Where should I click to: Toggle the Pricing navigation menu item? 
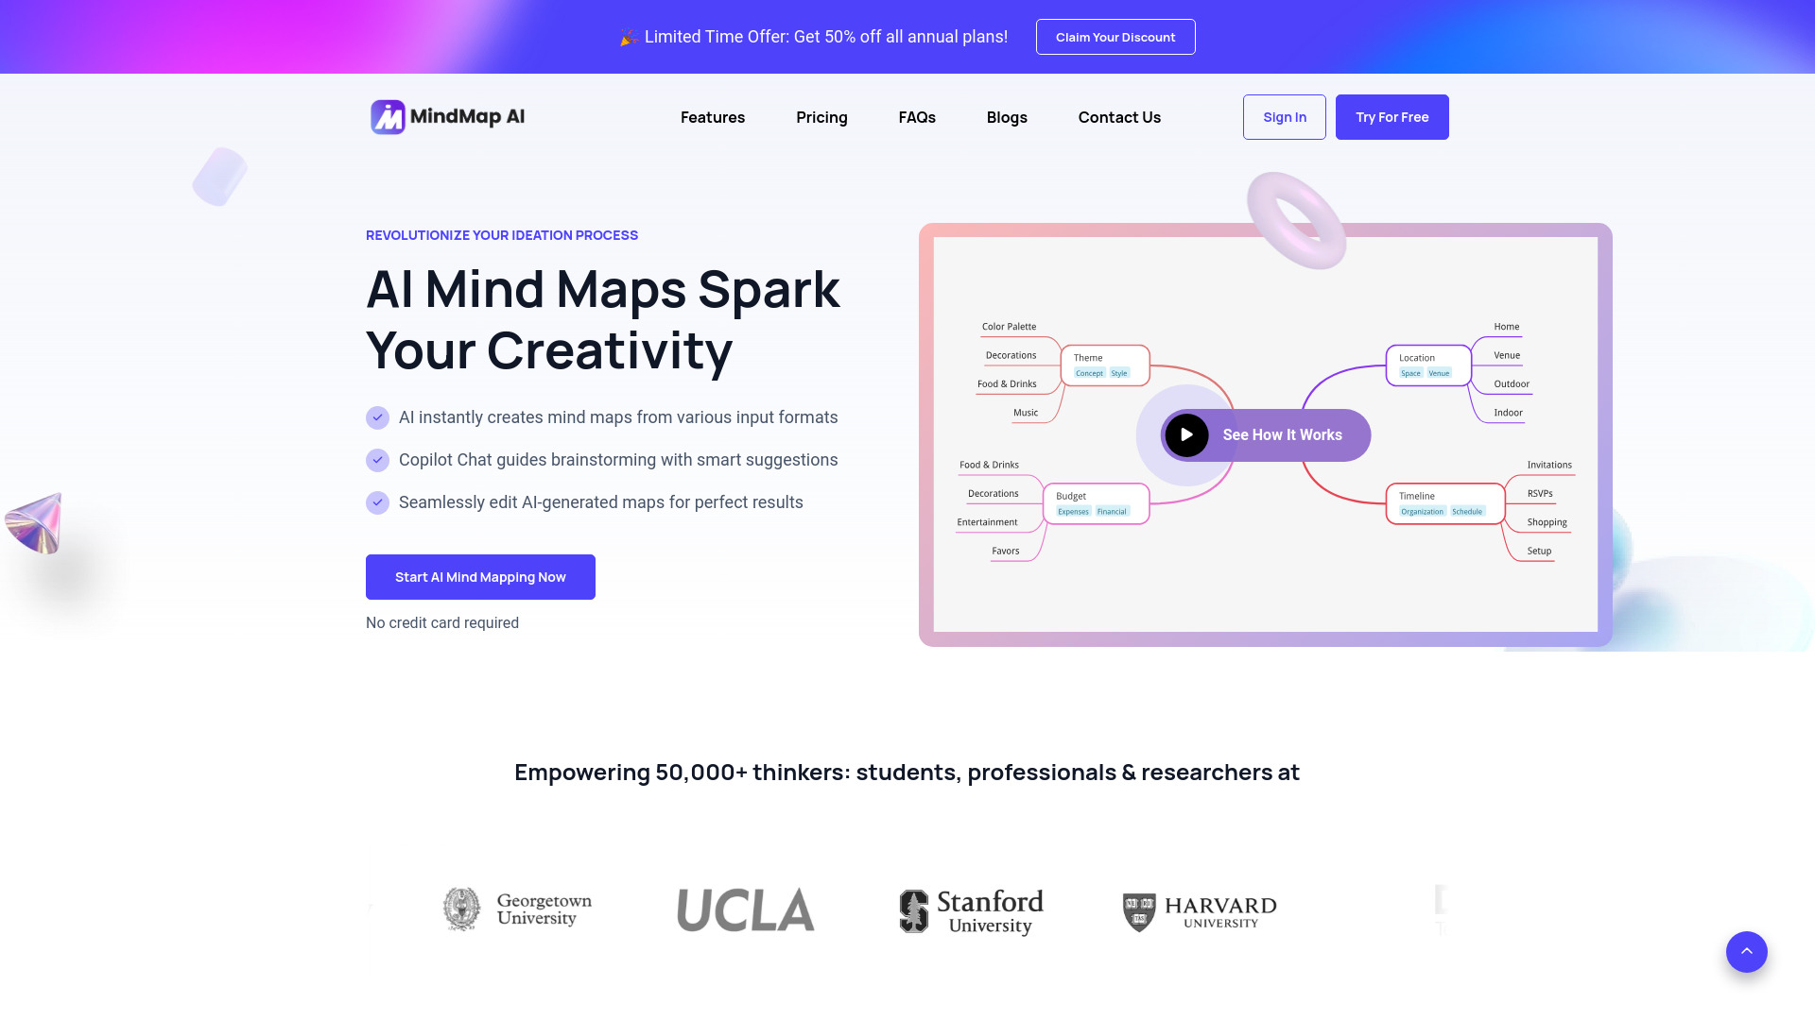pyautogui.click(x=821, y=117)
